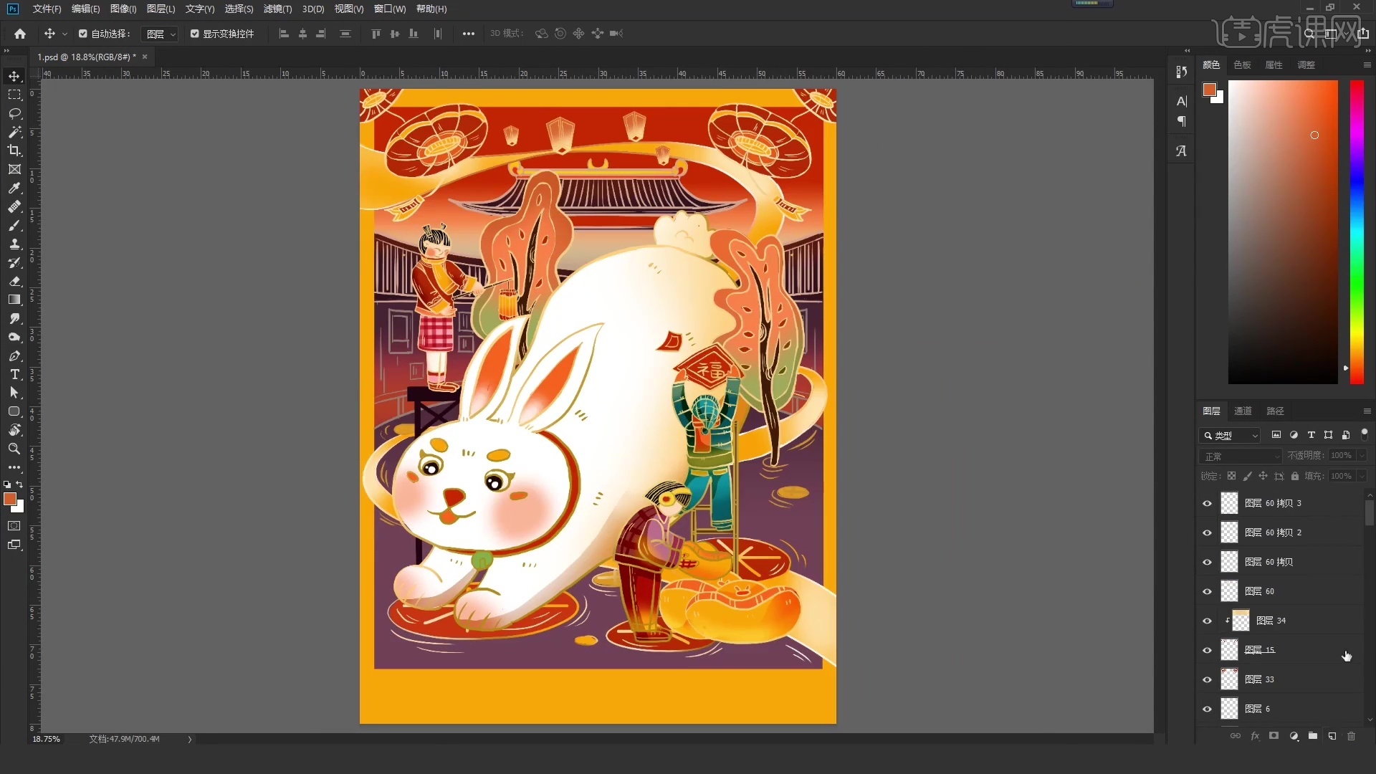Open the 文件(F) menu

[47, 9]
